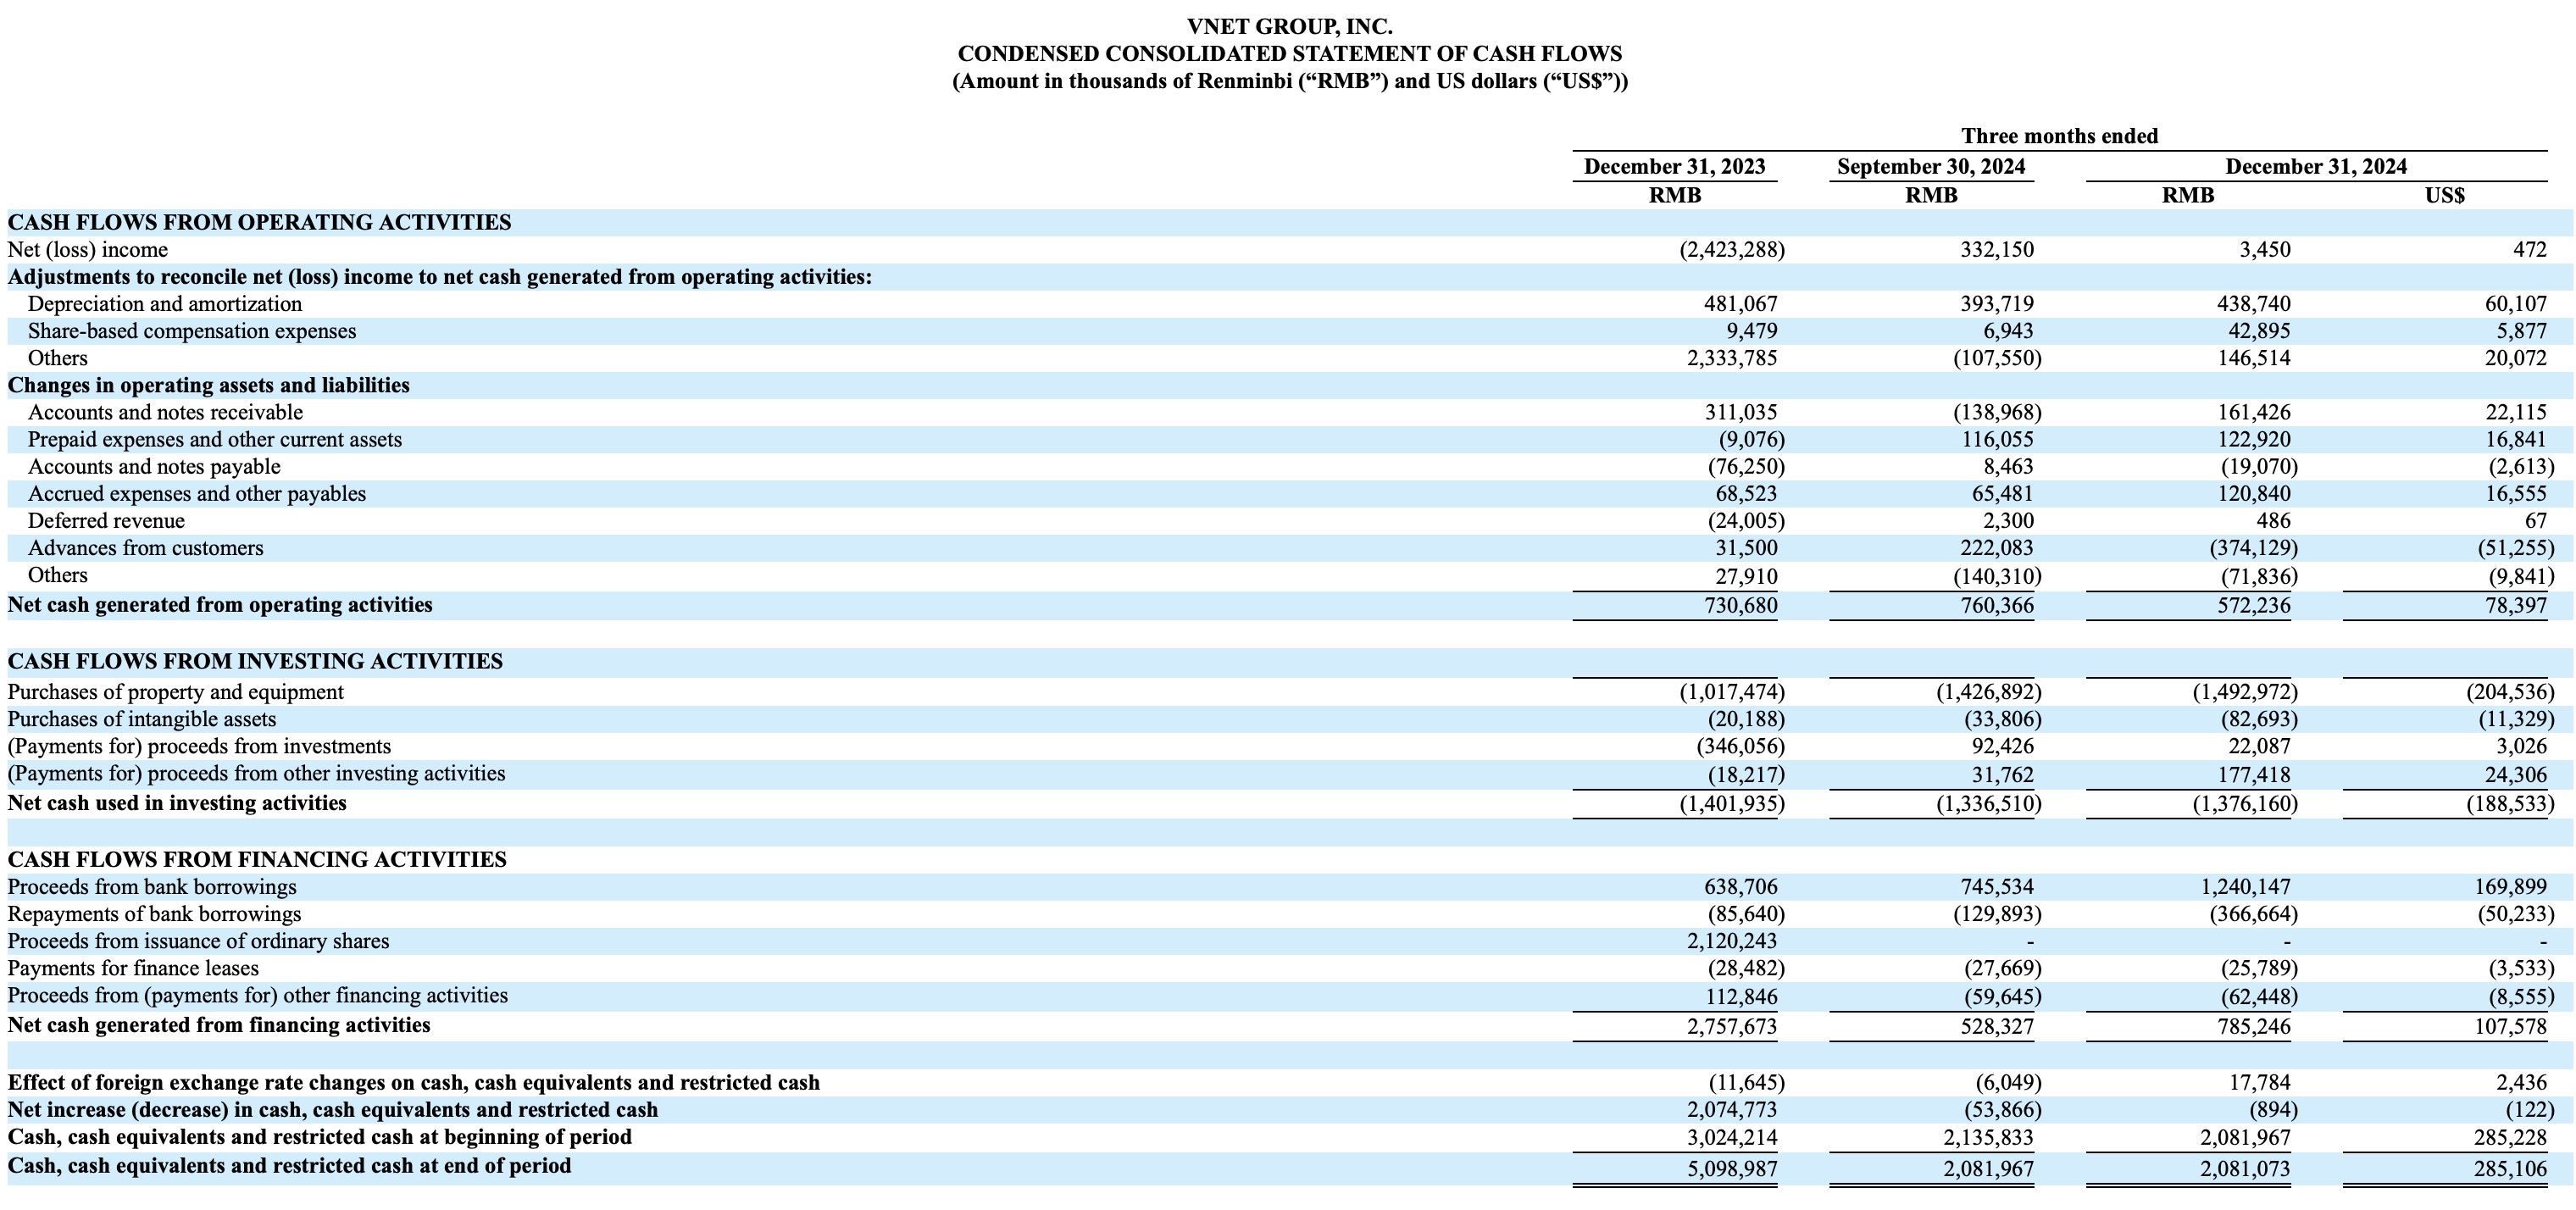The width and height of the screenshot is (2576, 1210).
Task: Click the value (1,376,160)
Action: [x=2245, y=804]
